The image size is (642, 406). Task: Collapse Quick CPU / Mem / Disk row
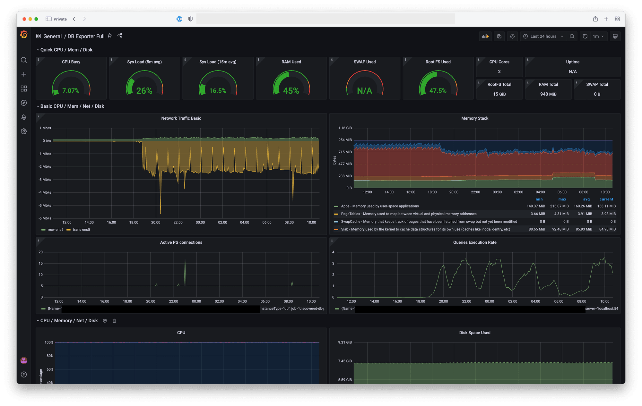coord(66,50)
